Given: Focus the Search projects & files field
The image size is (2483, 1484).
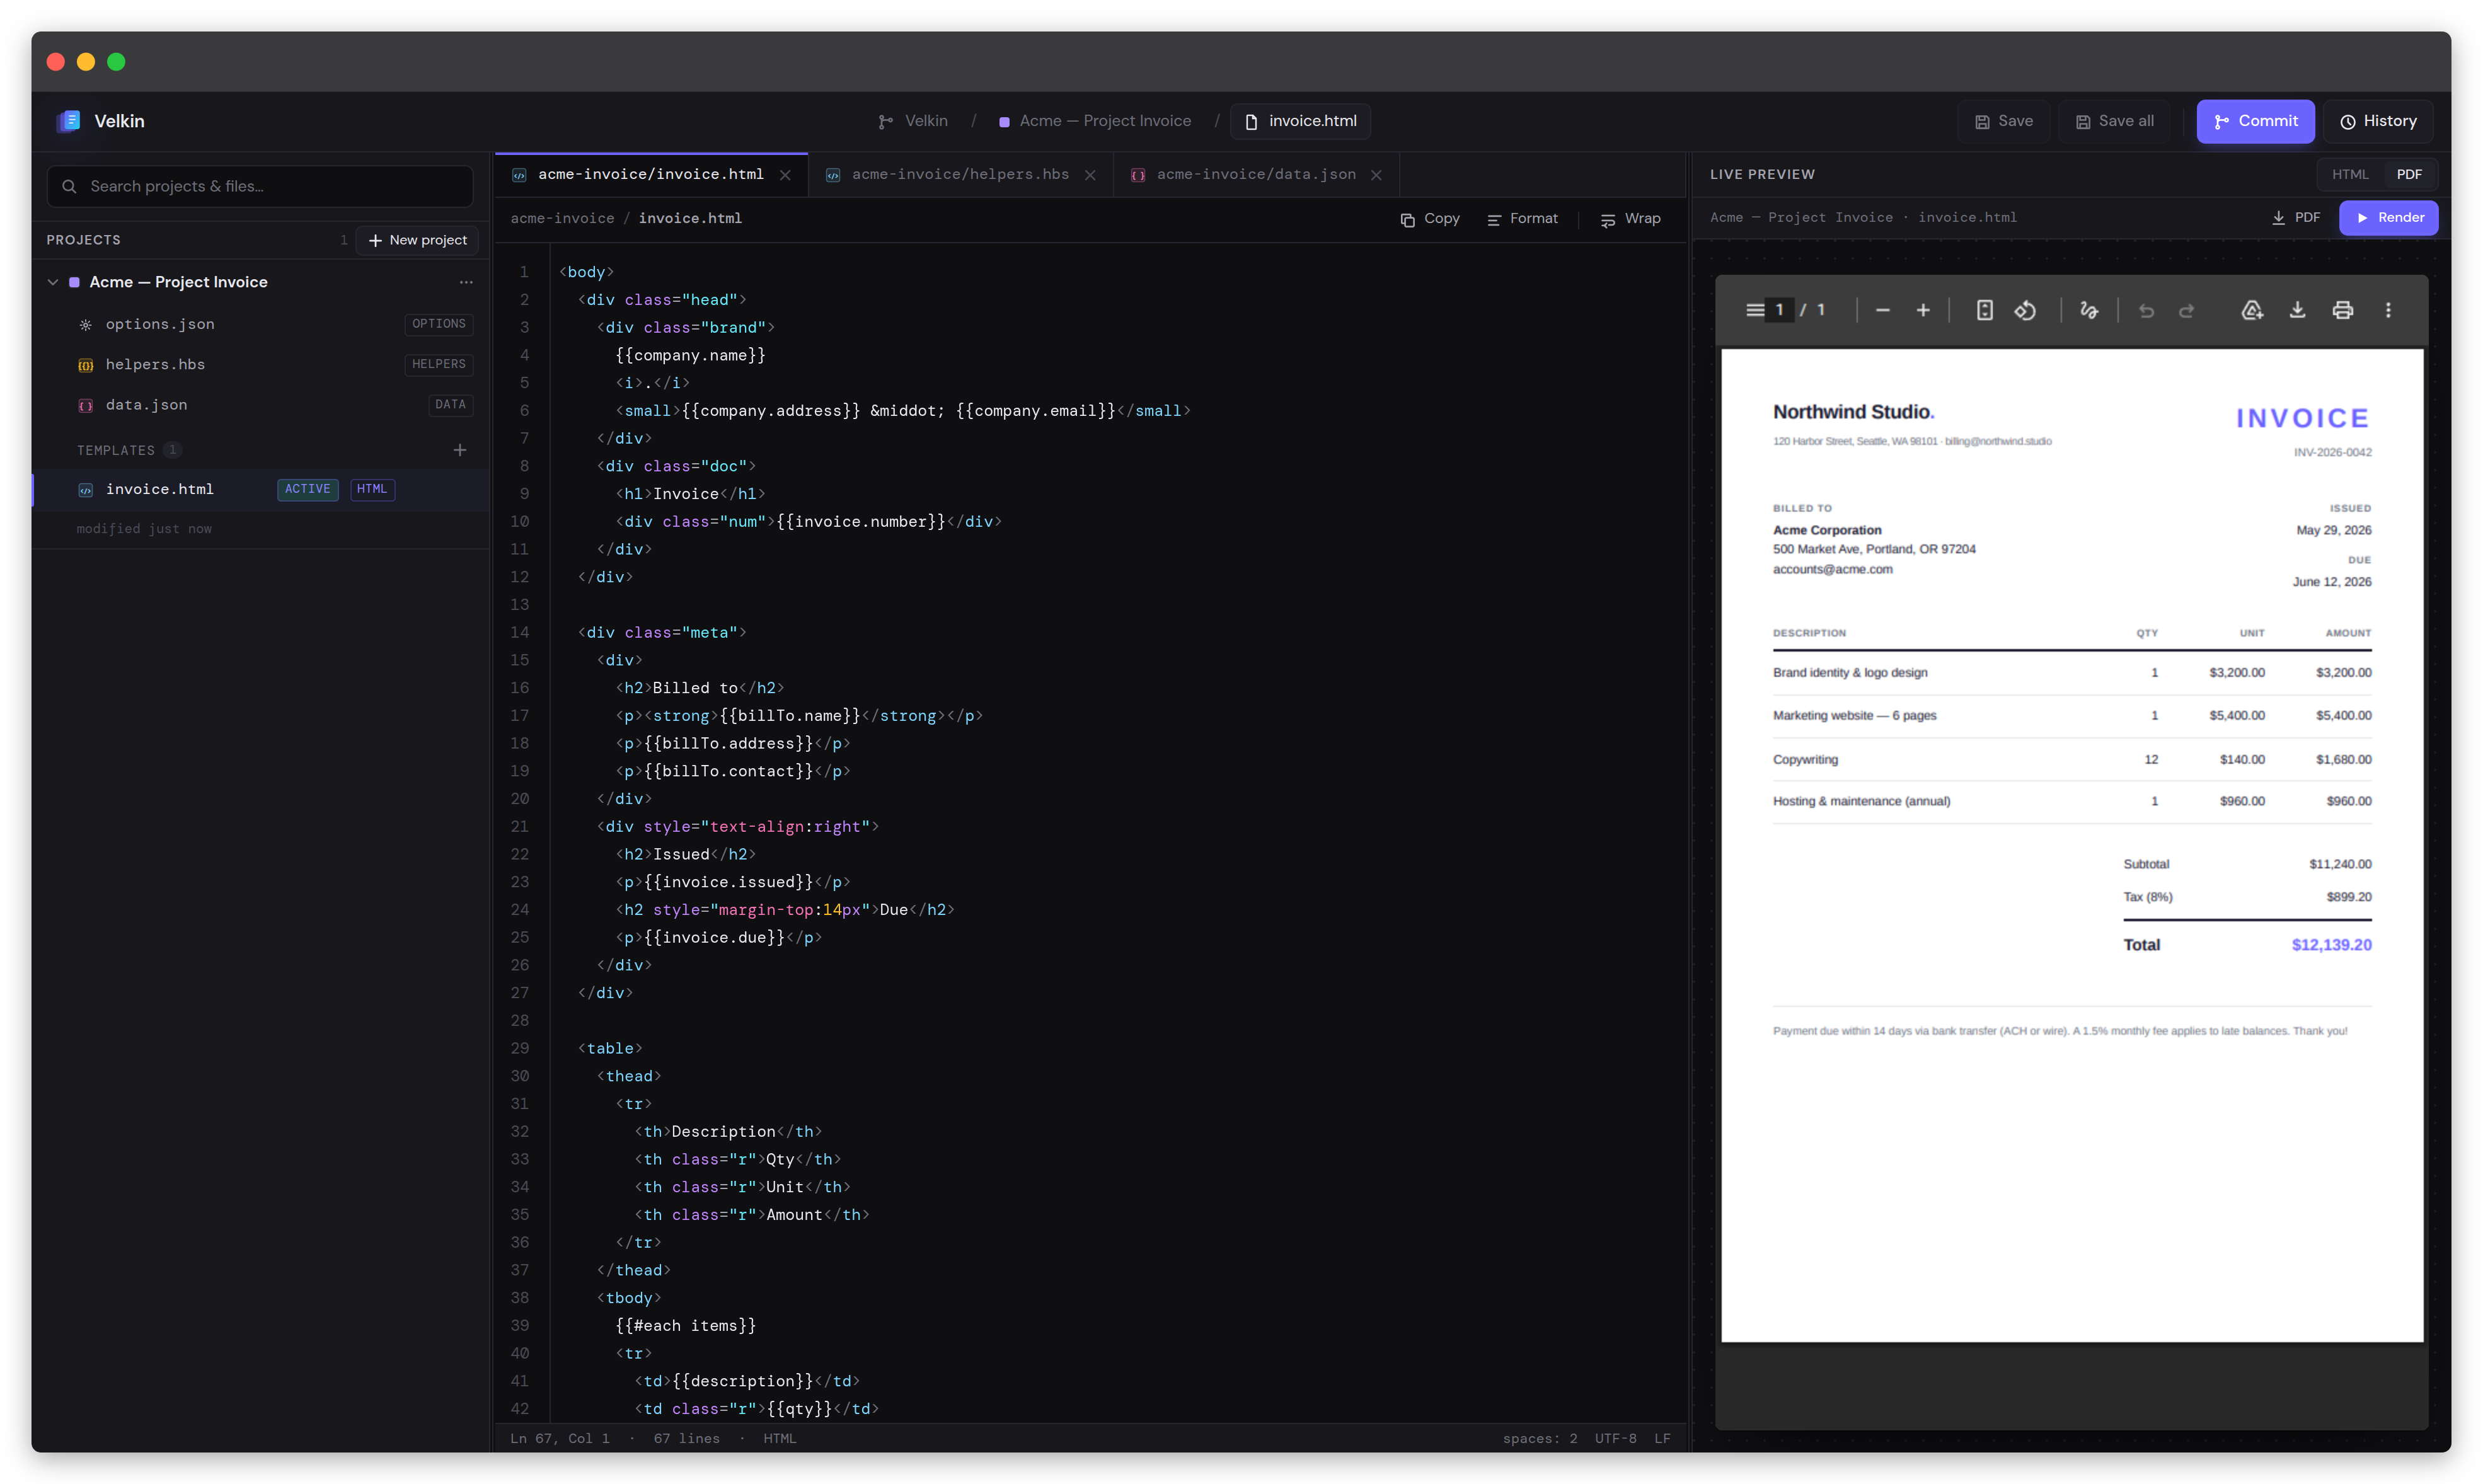Looking at the screenshot, I should [260, 186].
